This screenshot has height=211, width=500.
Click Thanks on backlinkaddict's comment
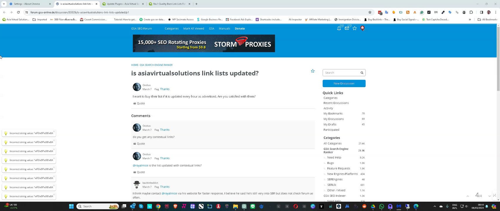point(165,187)
